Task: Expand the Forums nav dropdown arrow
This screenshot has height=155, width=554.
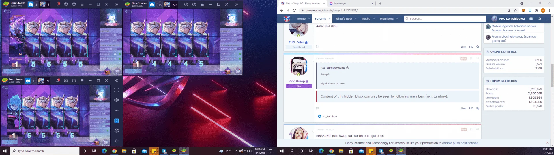Action: coord(330,19)
